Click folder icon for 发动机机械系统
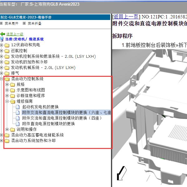 tap(7, 68)
